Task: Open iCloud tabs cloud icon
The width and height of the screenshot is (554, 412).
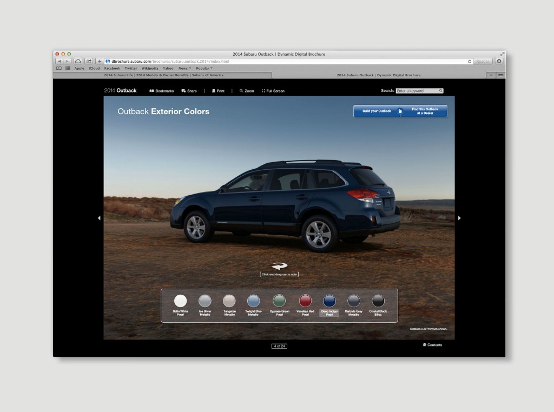Action: [x=78, y=62]
